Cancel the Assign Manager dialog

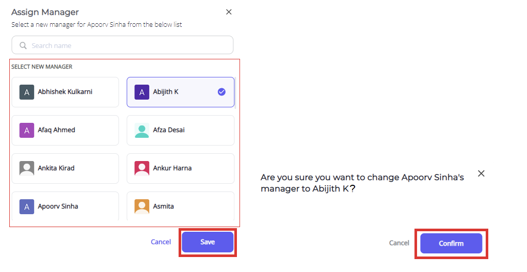161,242
